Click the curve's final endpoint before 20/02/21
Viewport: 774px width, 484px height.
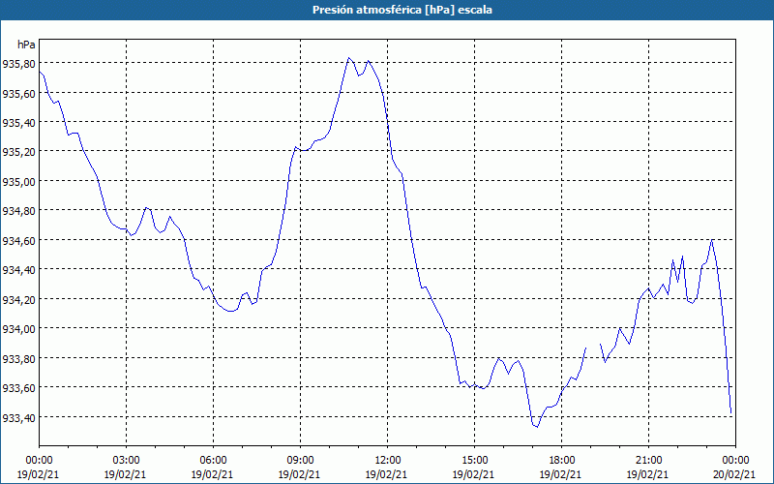point(731,412)
